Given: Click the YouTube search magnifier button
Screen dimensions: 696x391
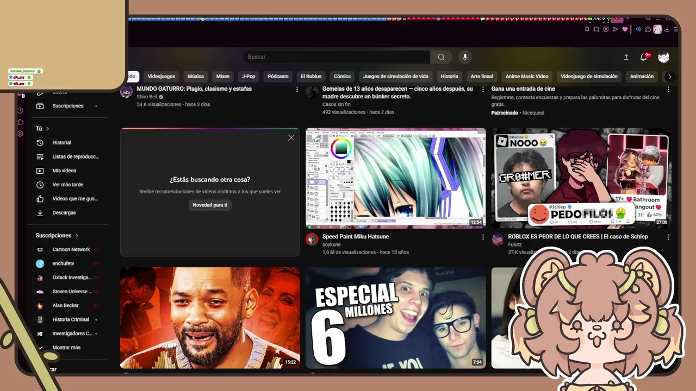Looking at the screenshot, I should (441, 57).
